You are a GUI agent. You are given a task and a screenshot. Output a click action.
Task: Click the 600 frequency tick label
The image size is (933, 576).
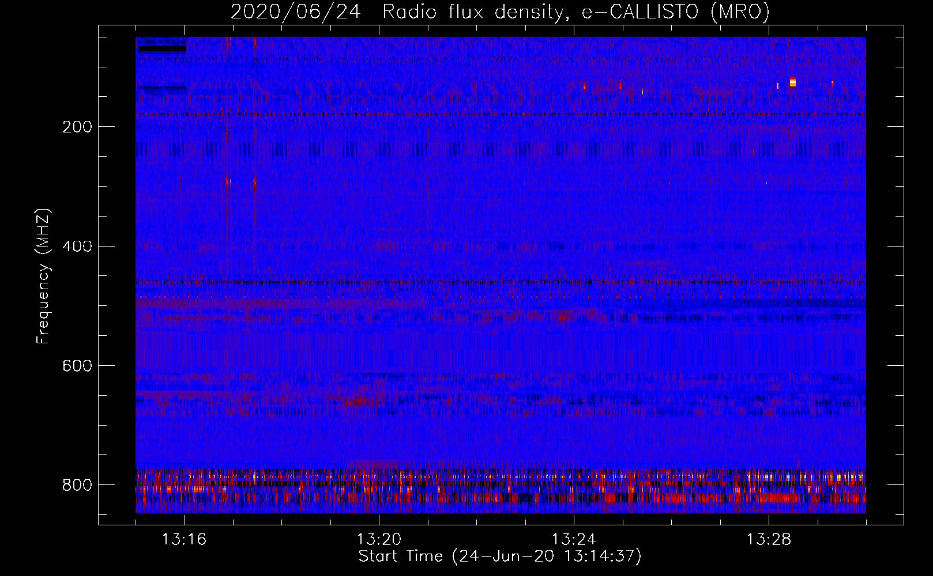point(77,366)
